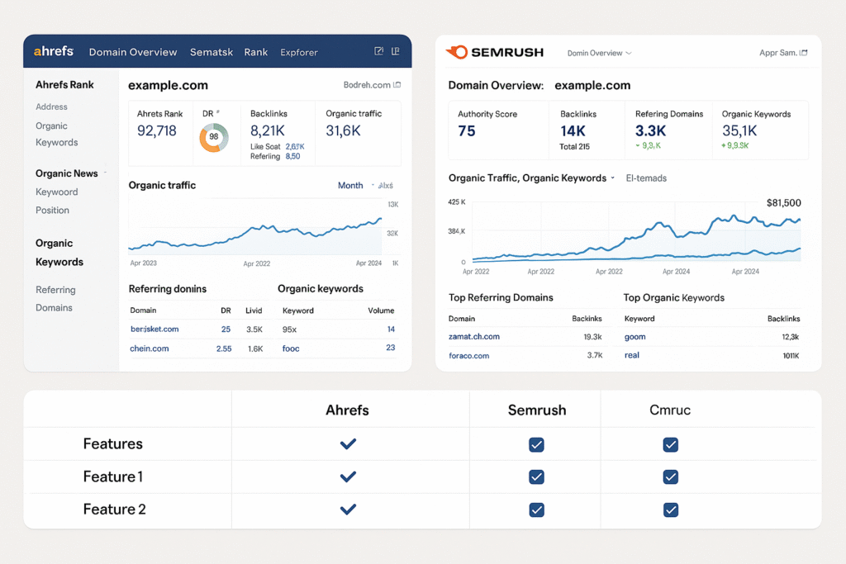Click the DR 98 donut chart
This screenshot has width=846, height=564.
(214, 138)
